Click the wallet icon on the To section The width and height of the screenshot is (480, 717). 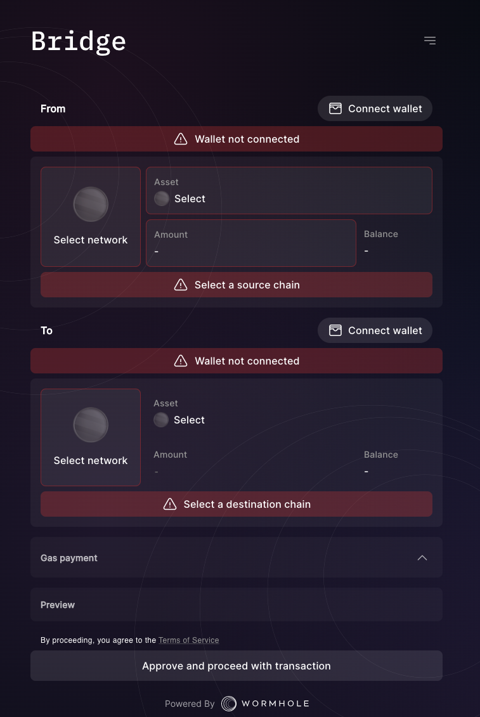pyautogui.click(x=335, y=330)
